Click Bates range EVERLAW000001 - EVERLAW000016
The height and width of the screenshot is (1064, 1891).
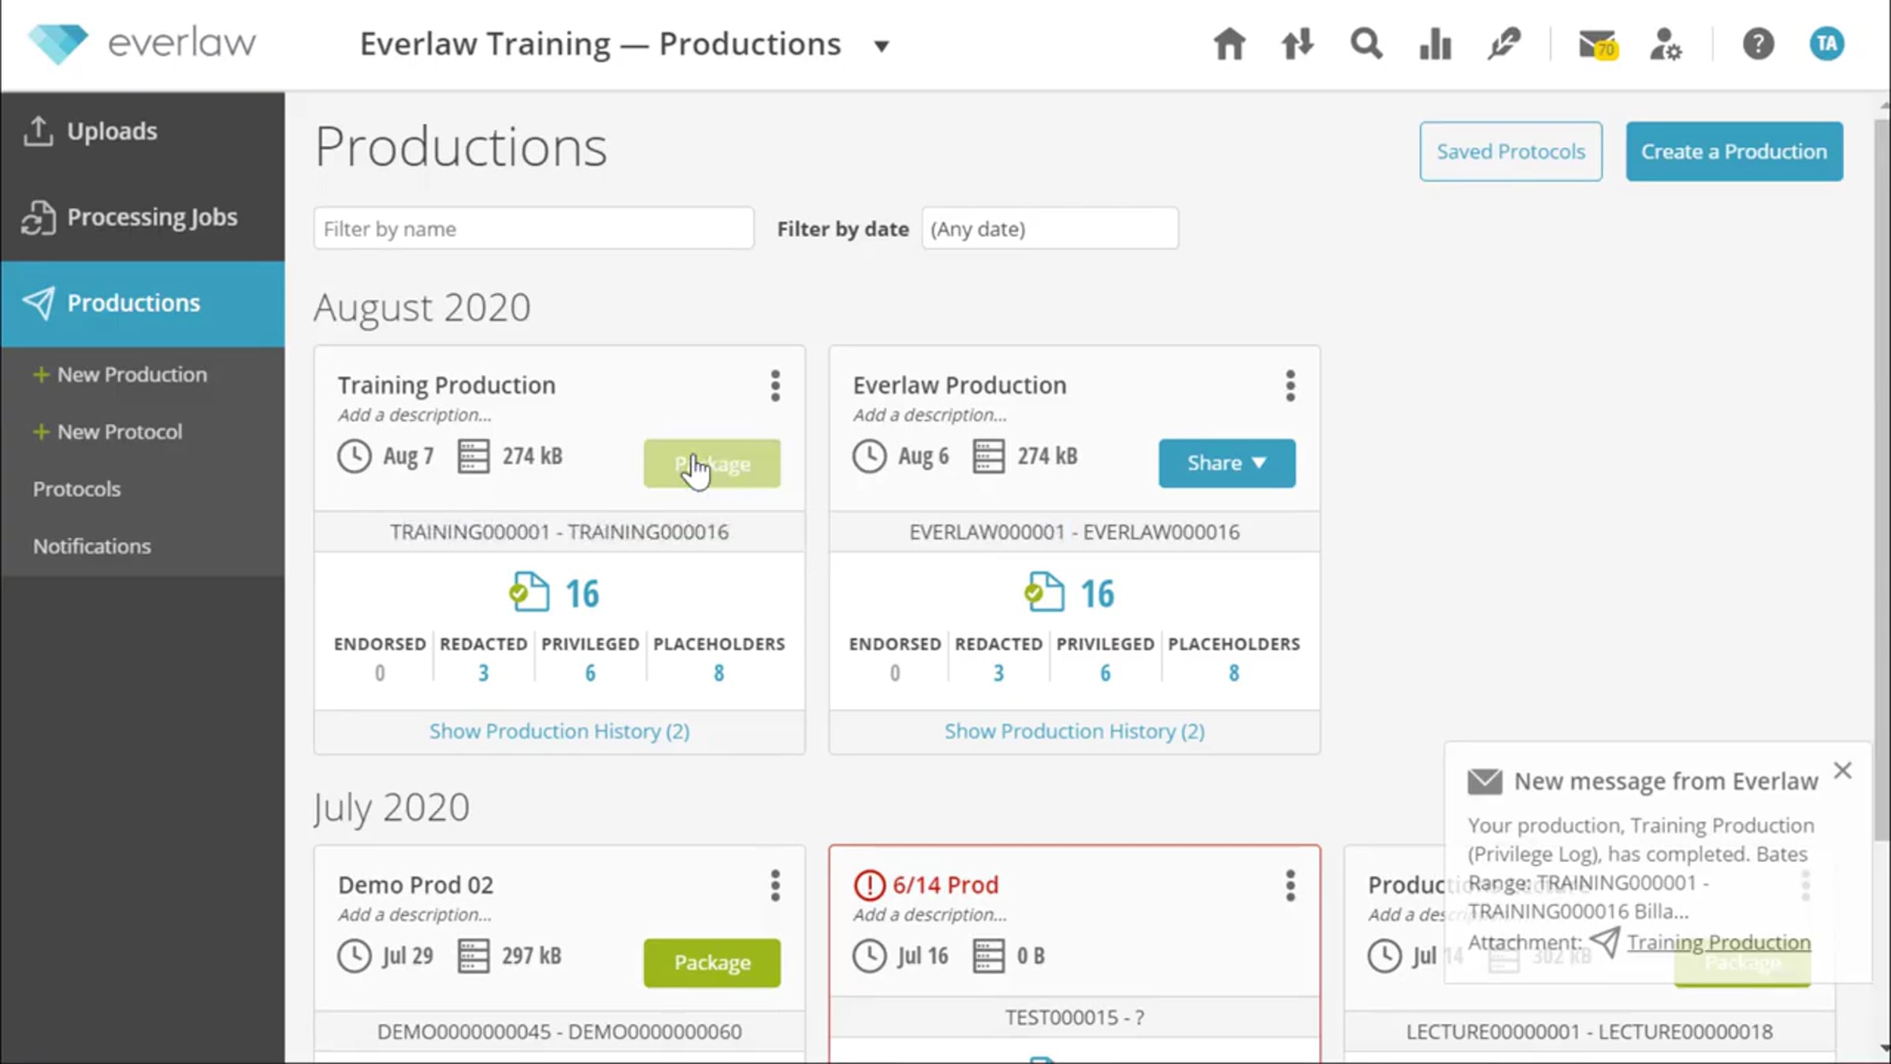coord(1075,532)
